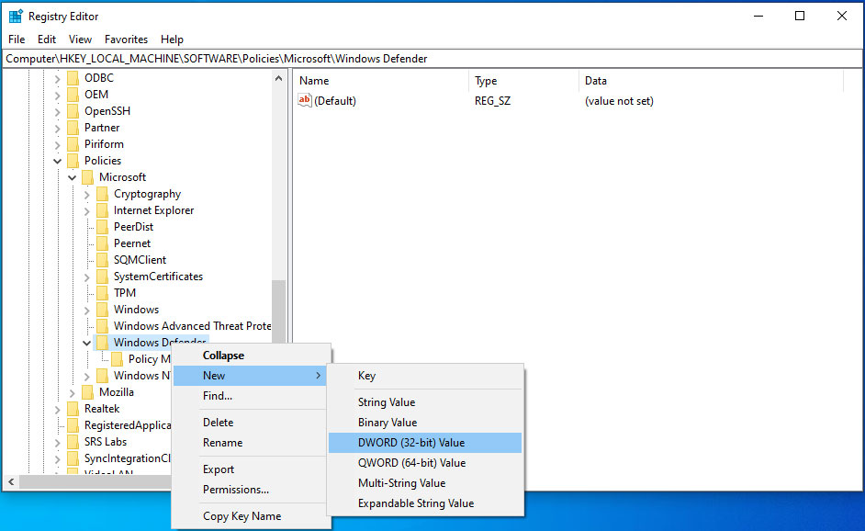Click the SRS Labs folder icon

[73, 442]
